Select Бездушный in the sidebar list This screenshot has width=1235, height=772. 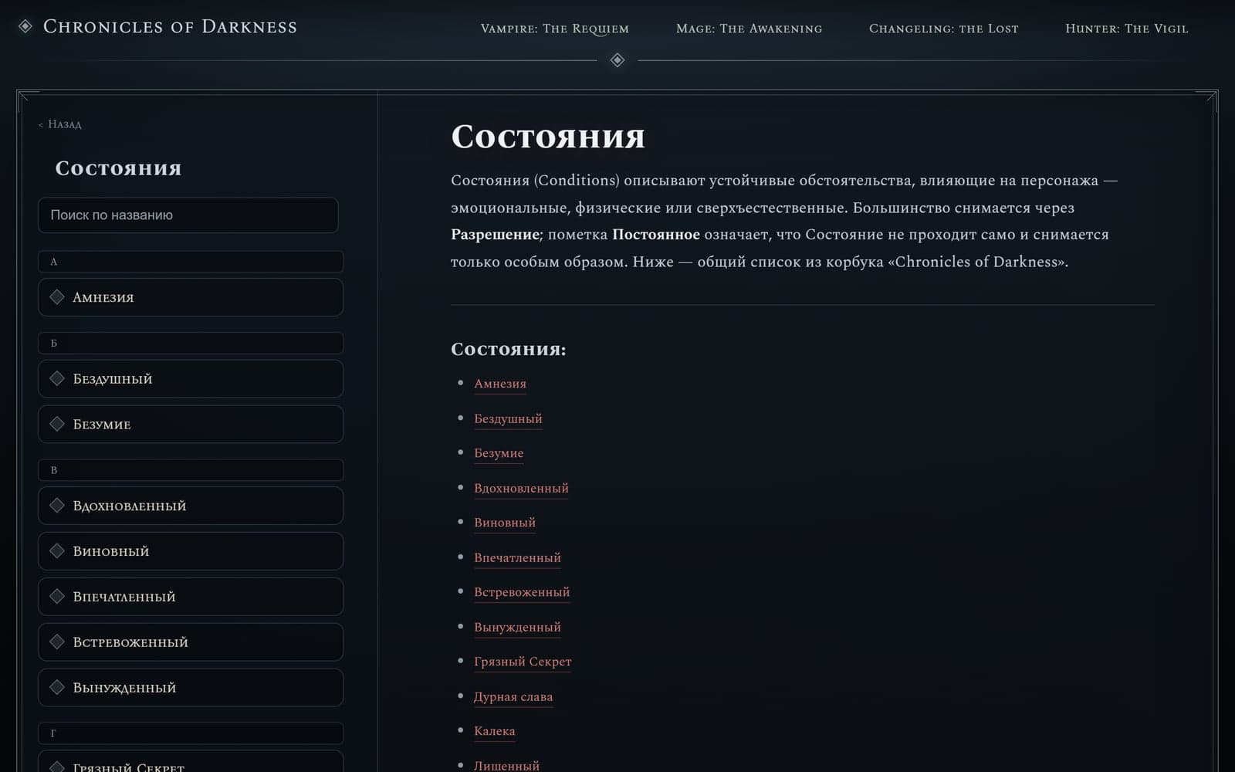(191, 379)
